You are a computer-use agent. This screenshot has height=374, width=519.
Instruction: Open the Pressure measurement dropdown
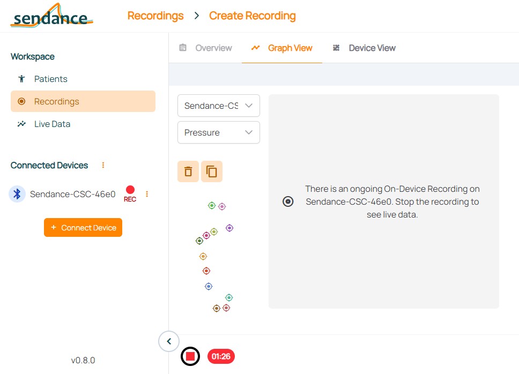(218, 132)
